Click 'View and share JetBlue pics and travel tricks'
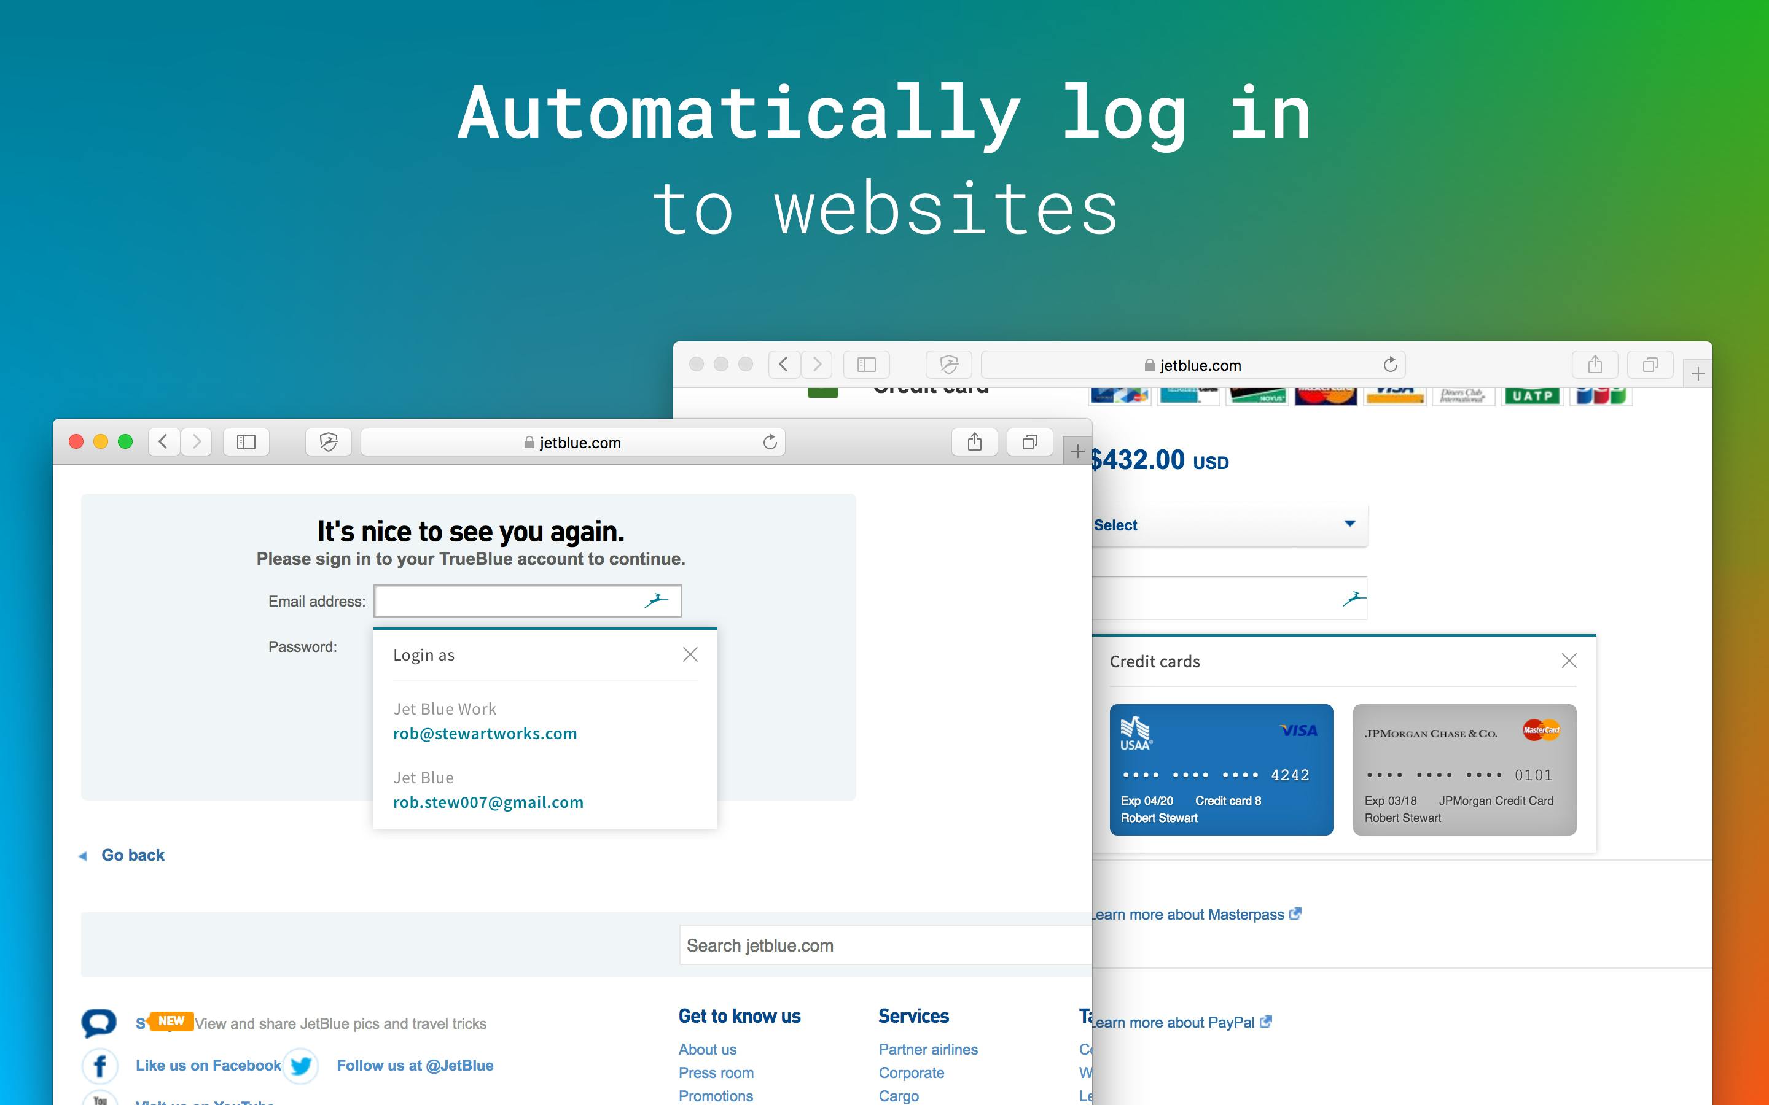Screen dimensions: 1769x1105 click(341, 1023)
